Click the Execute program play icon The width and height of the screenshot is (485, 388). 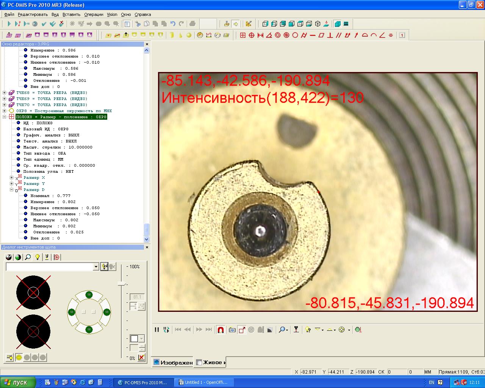point(9,24)
